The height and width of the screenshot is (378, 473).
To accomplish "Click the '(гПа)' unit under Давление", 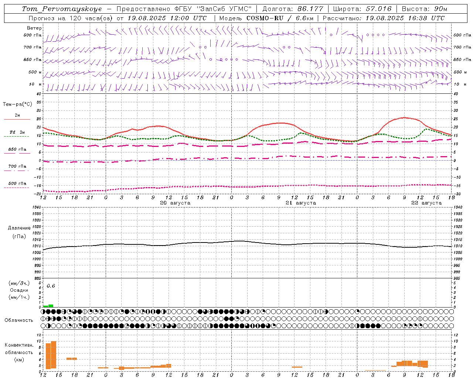I will [x=19, y=237].
